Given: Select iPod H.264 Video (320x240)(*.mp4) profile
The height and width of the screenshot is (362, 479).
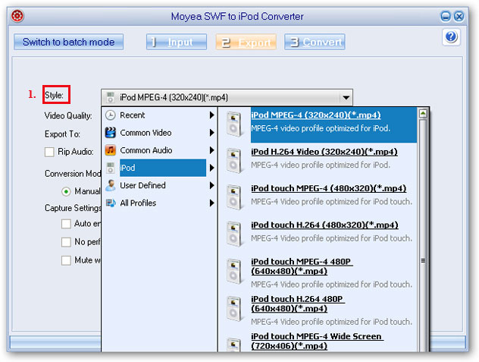Looking at the screenshot, I should (324, 152).
